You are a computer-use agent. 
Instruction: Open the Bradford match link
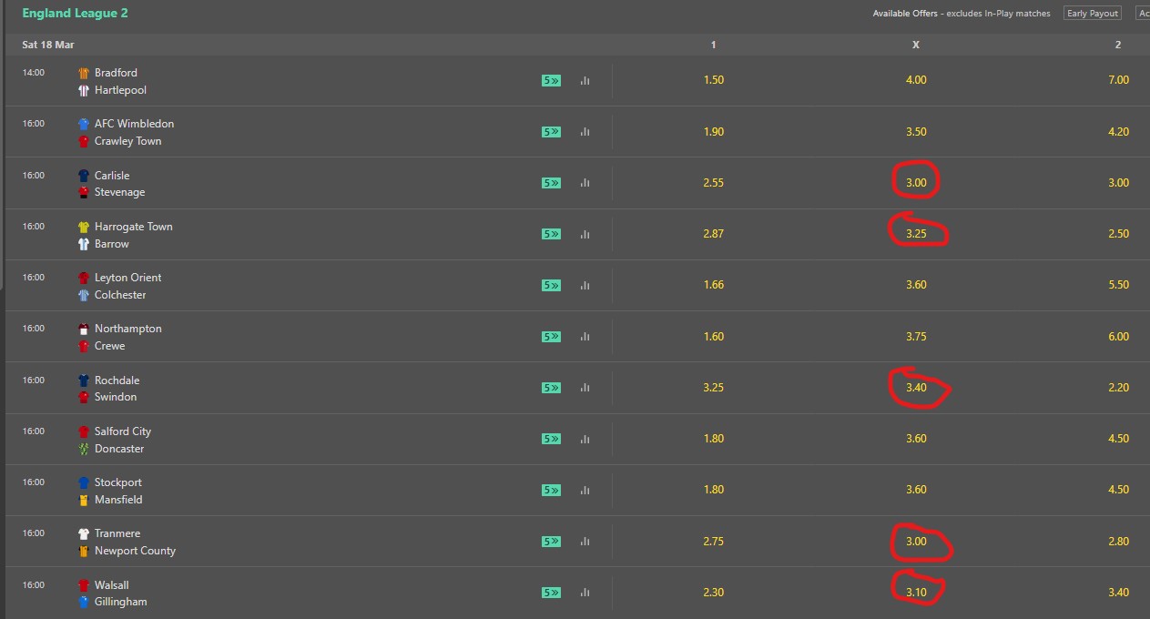coord(116,73)
